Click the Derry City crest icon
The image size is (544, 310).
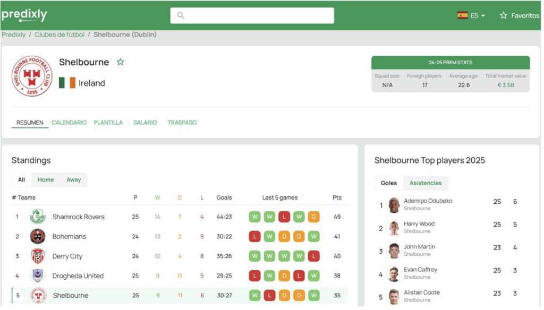click(x=38, y=256)
